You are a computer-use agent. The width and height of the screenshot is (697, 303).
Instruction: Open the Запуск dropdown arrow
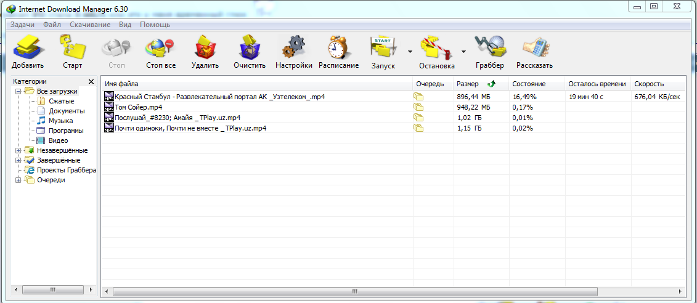point(410,52)
